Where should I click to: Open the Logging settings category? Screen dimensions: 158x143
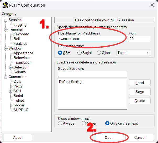20,24
